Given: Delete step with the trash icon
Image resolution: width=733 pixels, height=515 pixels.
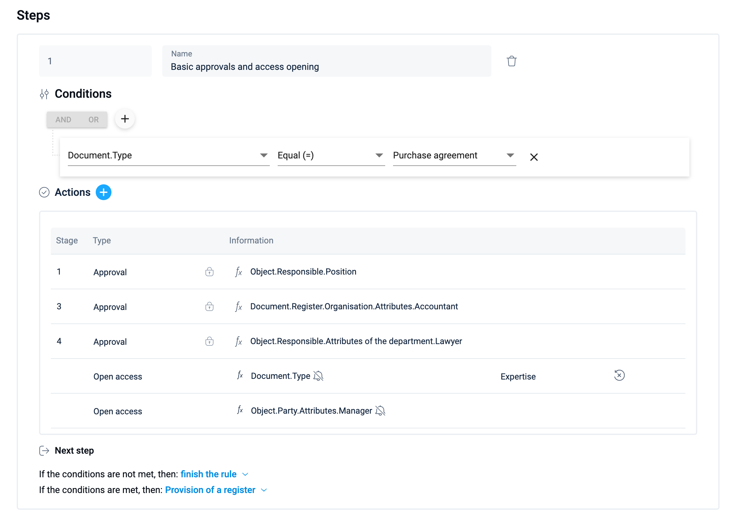Looking at the screenshot, I should 511,61.
